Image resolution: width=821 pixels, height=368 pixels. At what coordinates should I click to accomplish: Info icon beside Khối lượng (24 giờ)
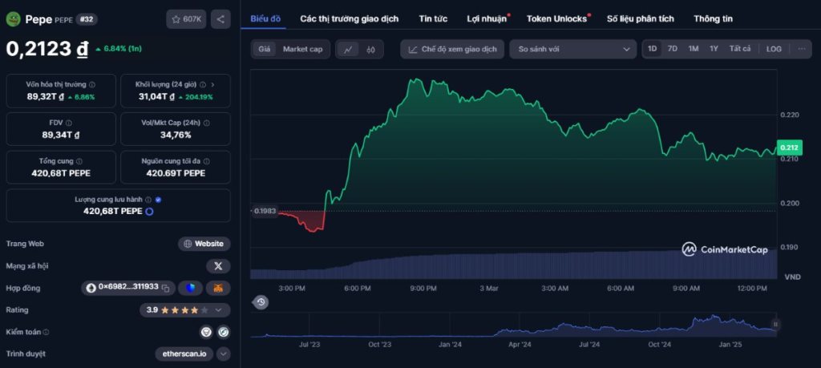(203, 84)
